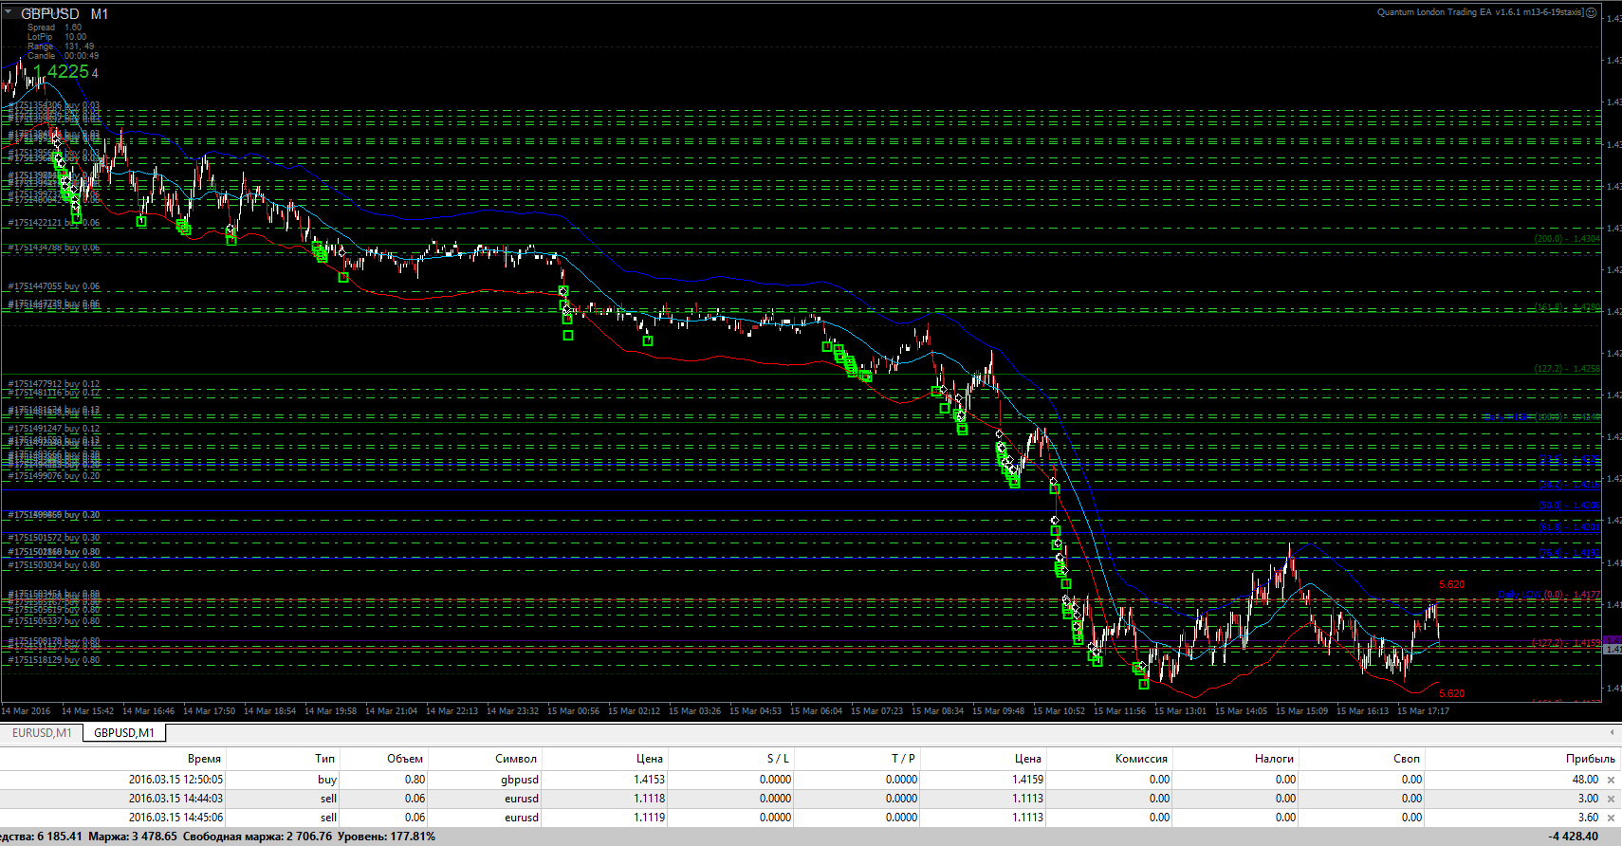The width and height of the screenshot is (1622, 846).
Task: Click the 15 Mar 11:56 time axis label
Action: coord(1119,711)
